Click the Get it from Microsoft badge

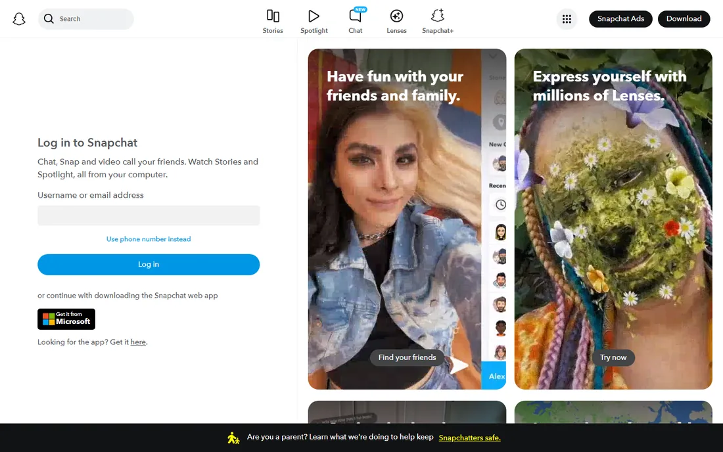[66, 319]
